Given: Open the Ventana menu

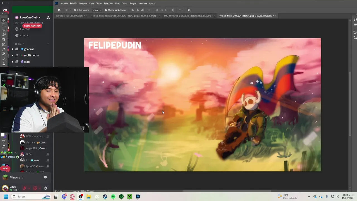Looking at the screenshot, I should pyautogui.click(x=143, y=3).
